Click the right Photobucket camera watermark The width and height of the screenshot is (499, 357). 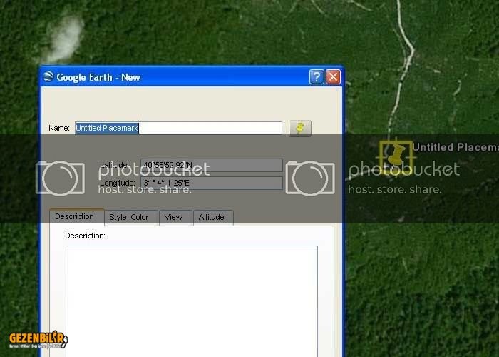pos(310,178)
